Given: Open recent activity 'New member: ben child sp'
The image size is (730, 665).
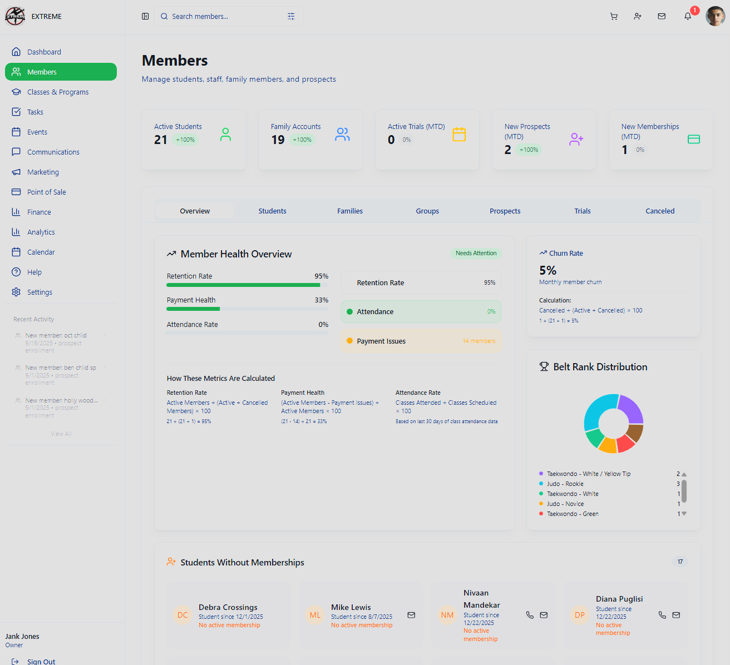Looking at the screenshot, I should [x=60, y=375].
